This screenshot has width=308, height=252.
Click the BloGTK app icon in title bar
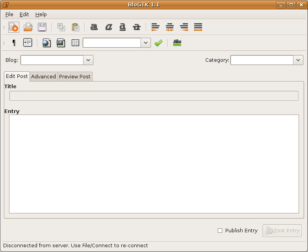6,5
